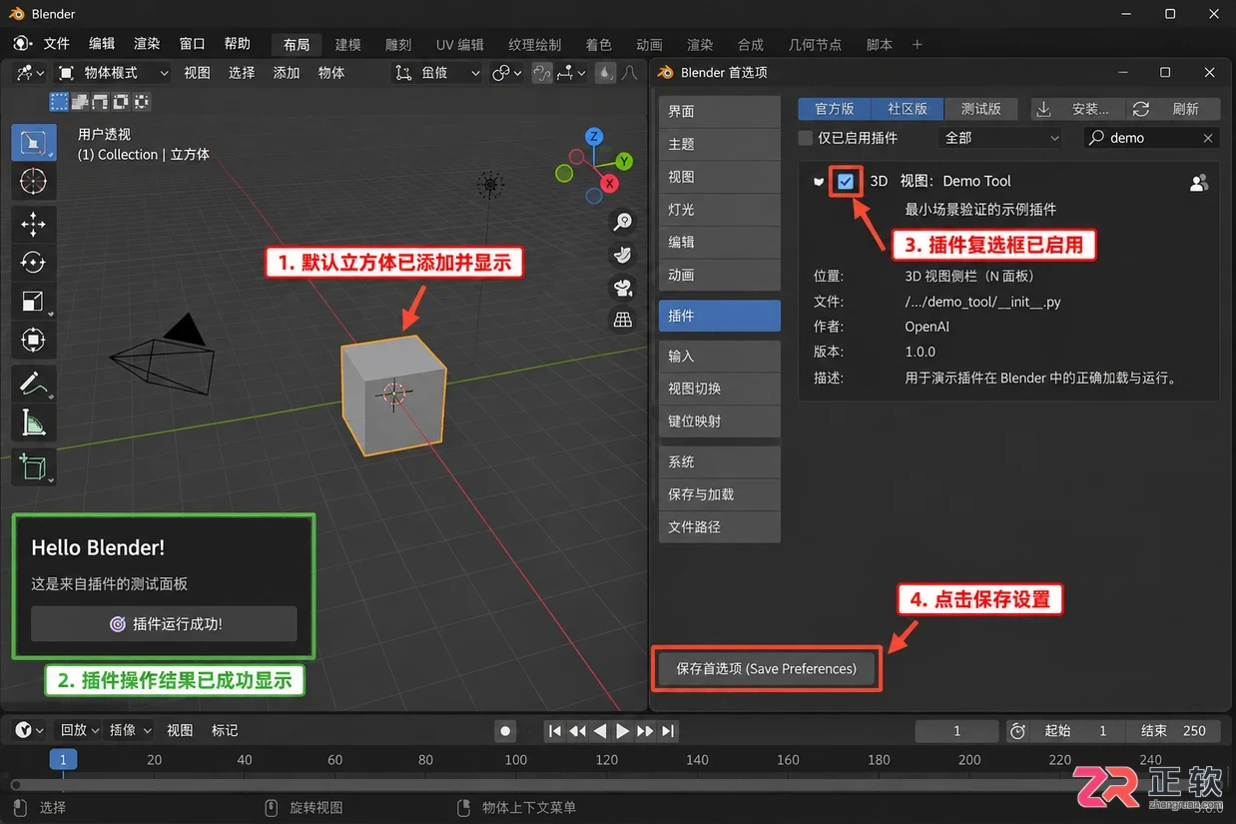This screenshot has width=1236, height=824.
Task: Toggle camera view with camera icon
Action: 623,288
